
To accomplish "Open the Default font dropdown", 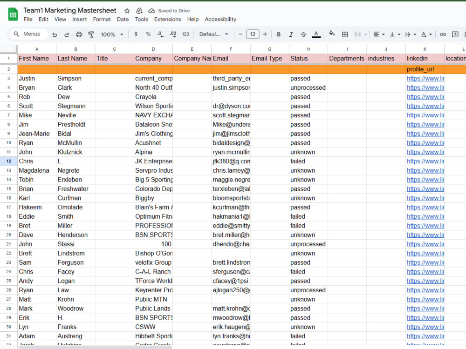I will (214, 34).
